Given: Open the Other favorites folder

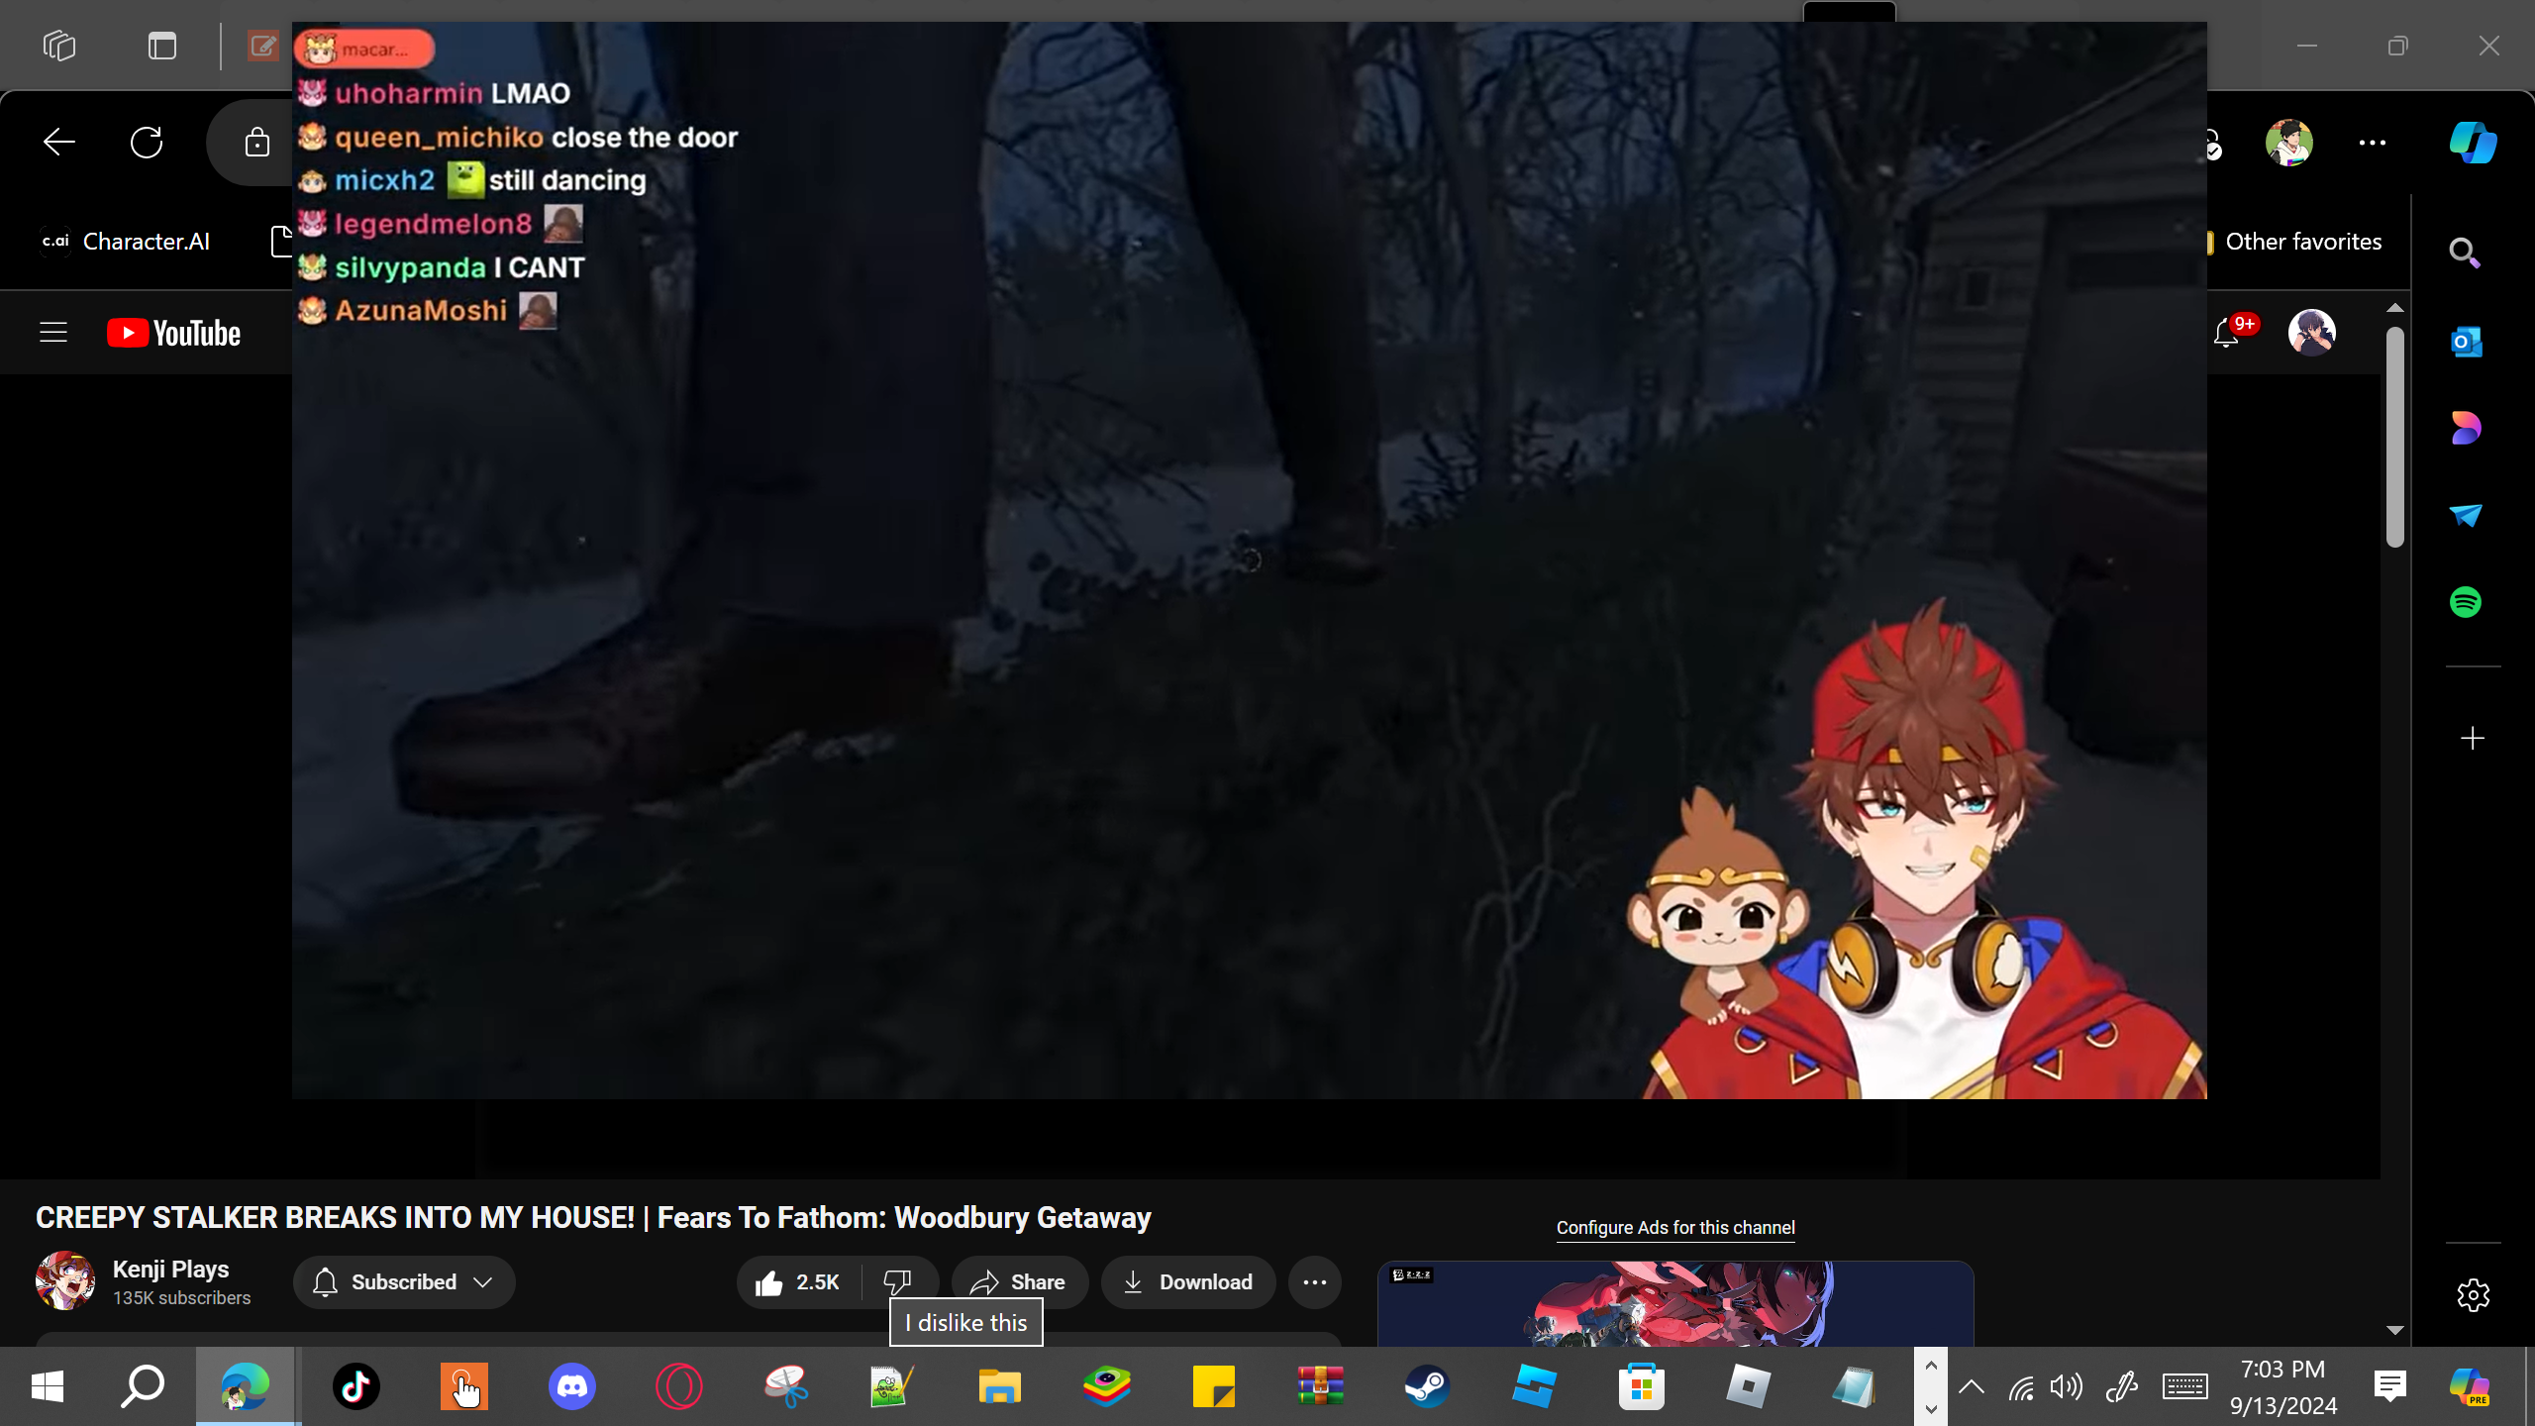Looking at the screenshot, I should 2295,242.
